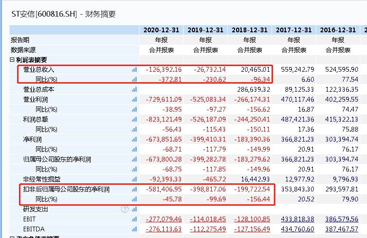Open chart icon for 同比(%) under 归属母公司股东的净利润
Image resolution: width=367 pixels, height=238 pixels.
pos(134,169)
